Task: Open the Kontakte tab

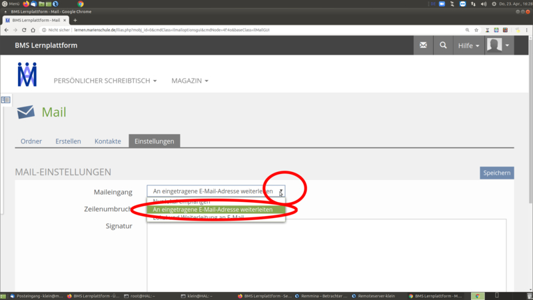Action: pos(107,141)
